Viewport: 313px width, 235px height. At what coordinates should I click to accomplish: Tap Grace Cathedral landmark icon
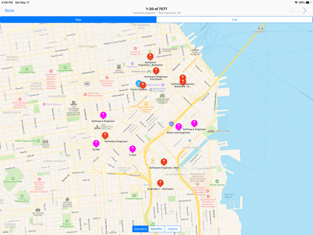119,66
